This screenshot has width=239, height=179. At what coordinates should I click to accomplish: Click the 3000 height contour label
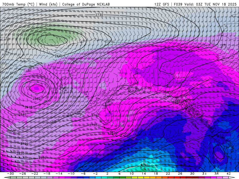click(182, 157)
